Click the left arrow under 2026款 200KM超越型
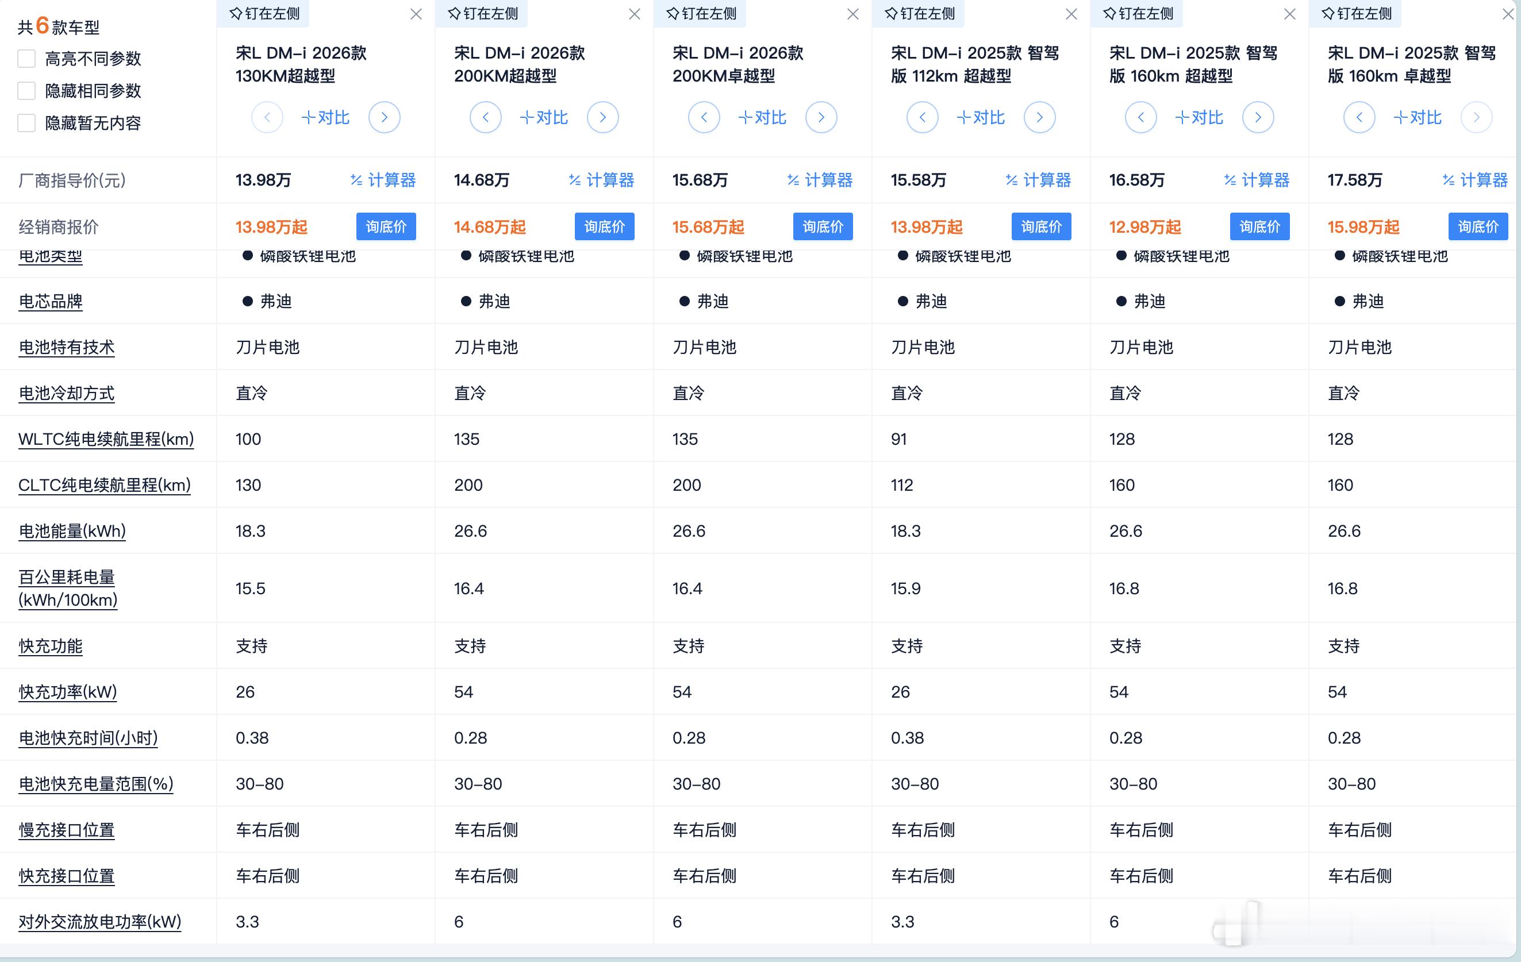 (x=485, y=117)
